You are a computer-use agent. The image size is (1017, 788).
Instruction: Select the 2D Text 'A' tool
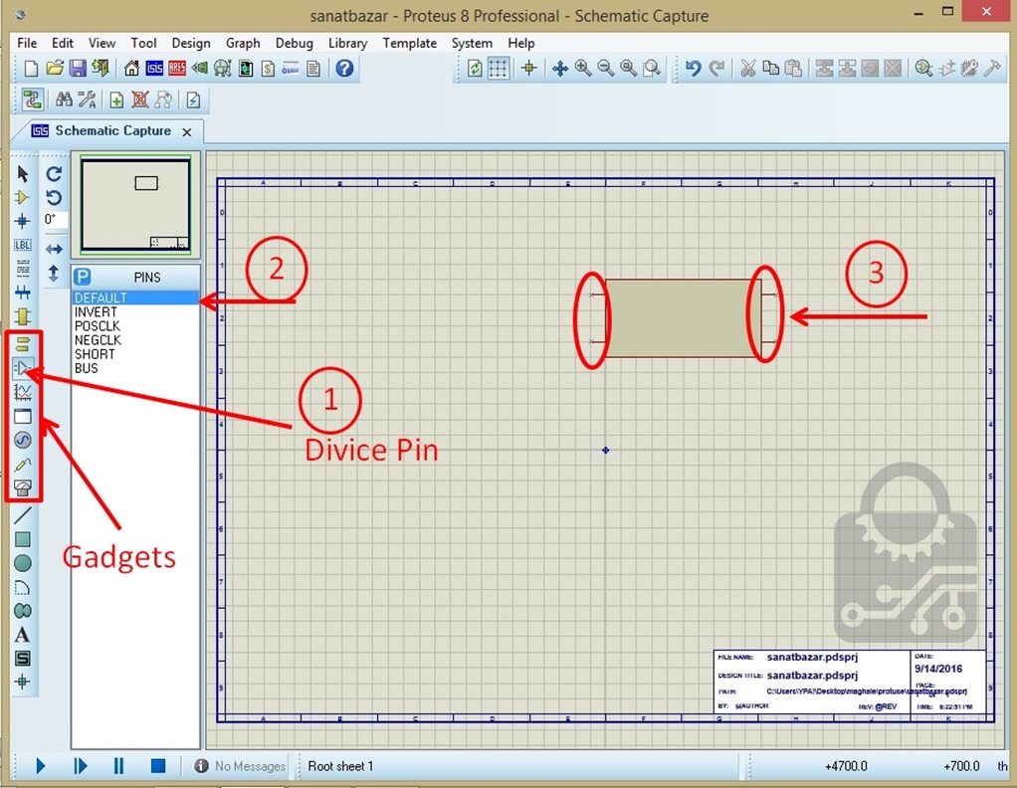coord(23,635)
